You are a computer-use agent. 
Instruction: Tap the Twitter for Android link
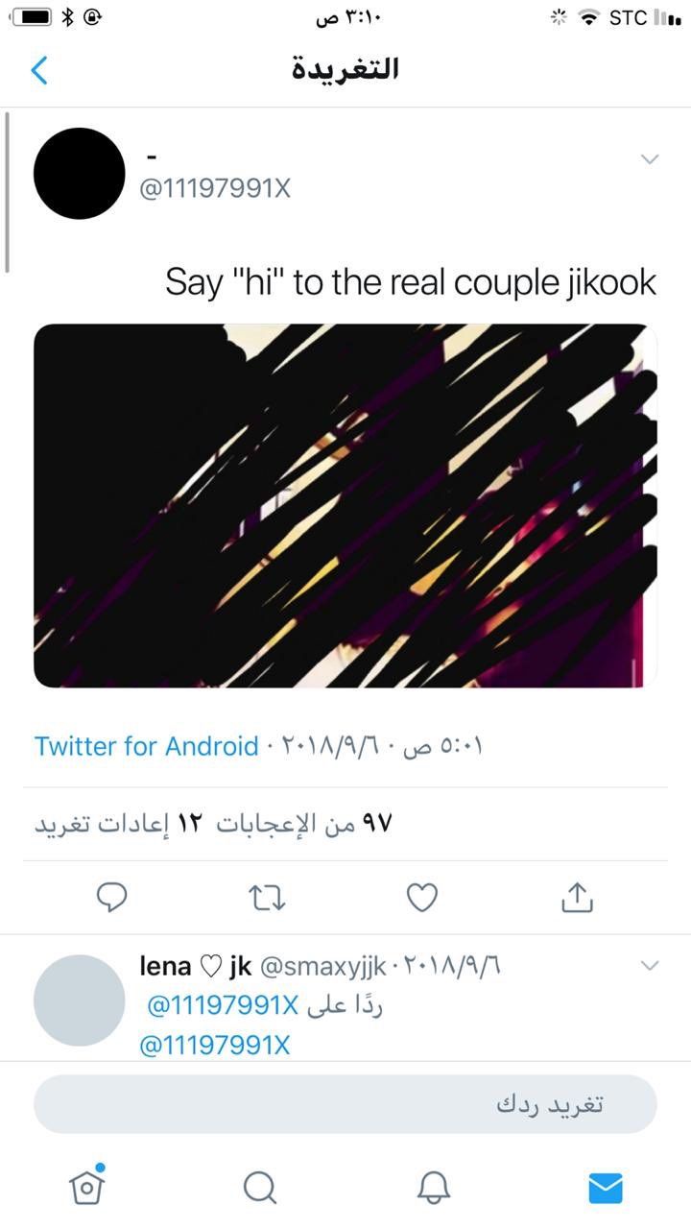[x=147, y=746]
